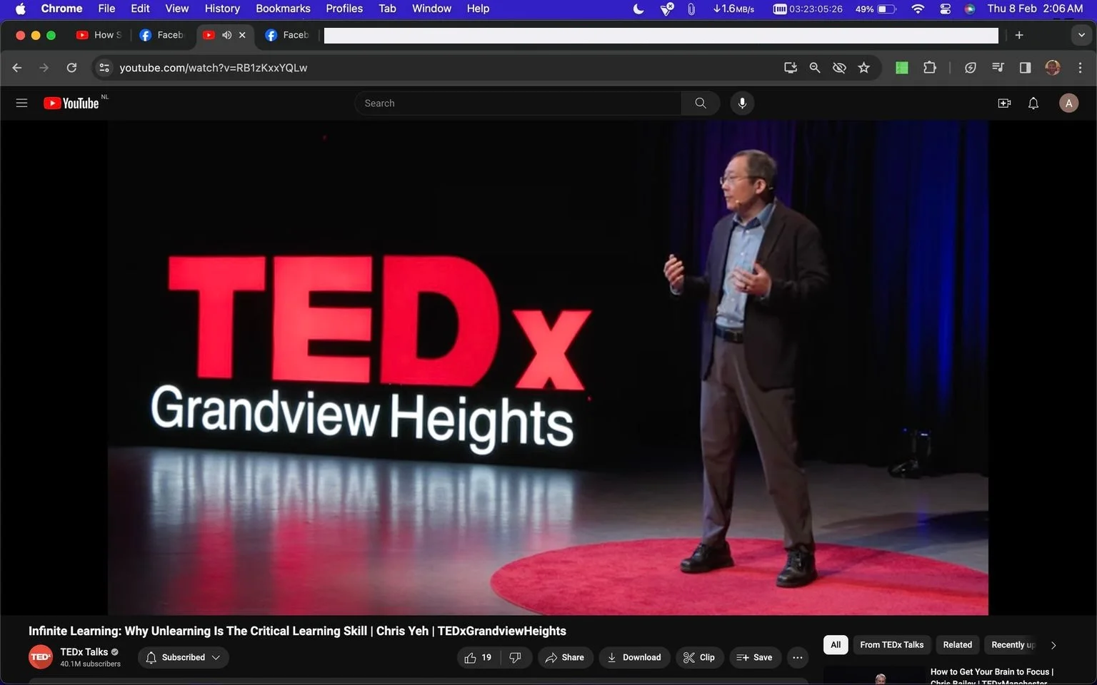Screen dimensions: 1097x685
Task: Select the From TEDx Talks chip
Action: (891, 644)
